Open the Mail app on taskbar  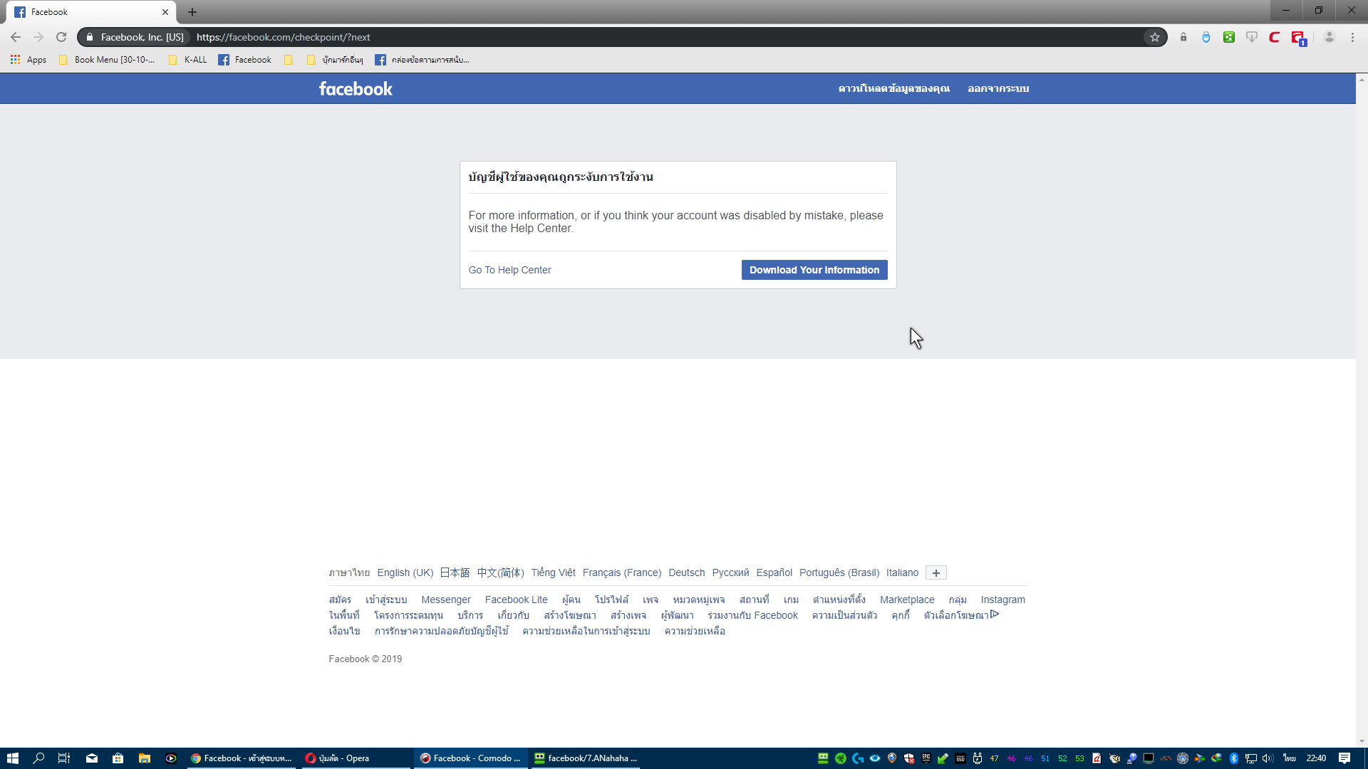coord(92,758)
